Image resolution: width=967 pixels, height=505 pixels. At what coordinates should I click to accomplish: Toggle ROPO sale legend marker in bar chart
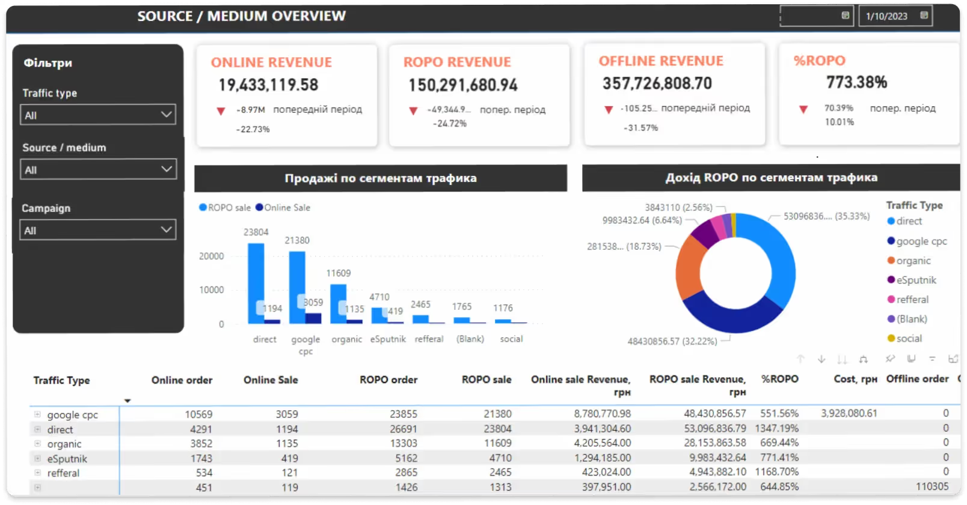(x=203, y=208)
